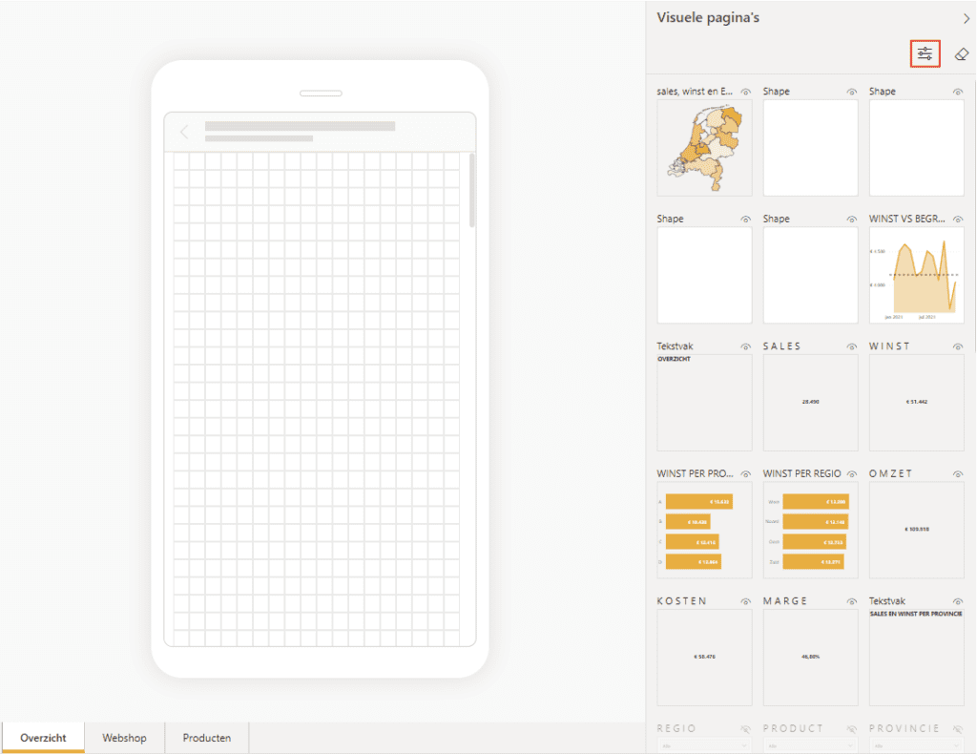The height and width of the screenshot is (754, 977).
Task: Click the back arrow in phone preview header
Action: [184, 133]
